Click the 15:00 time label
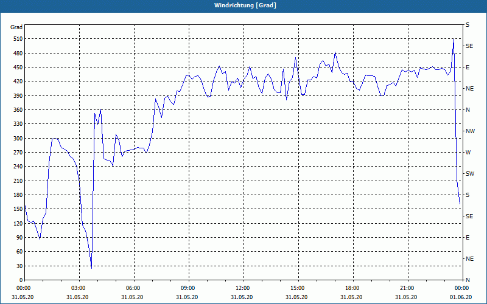 [298, 288]
